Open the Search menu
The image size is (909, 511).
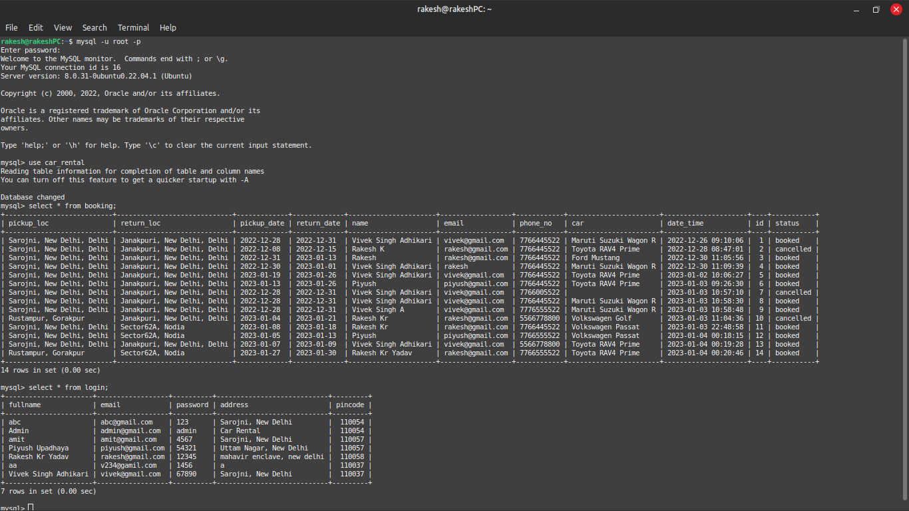click(94, 27)
